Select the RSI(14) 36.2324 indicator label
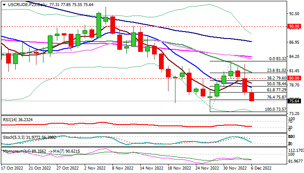This screenshot has height=173, width=304. coord(18,120)
